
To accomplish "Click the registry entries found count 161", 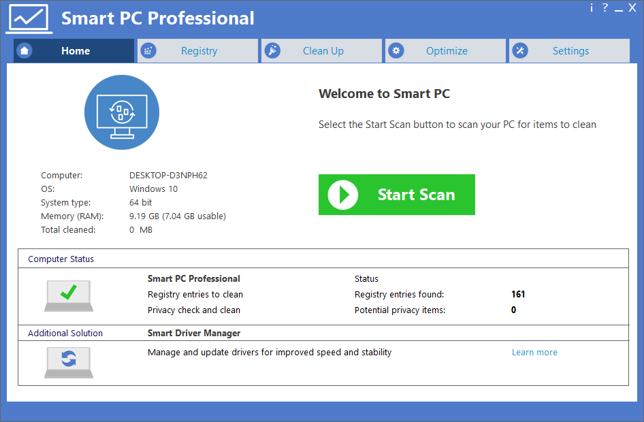I will (x=518, y=294).
